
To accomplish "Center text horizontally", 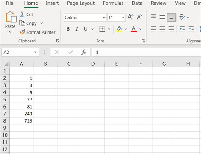I will [162, 29].
